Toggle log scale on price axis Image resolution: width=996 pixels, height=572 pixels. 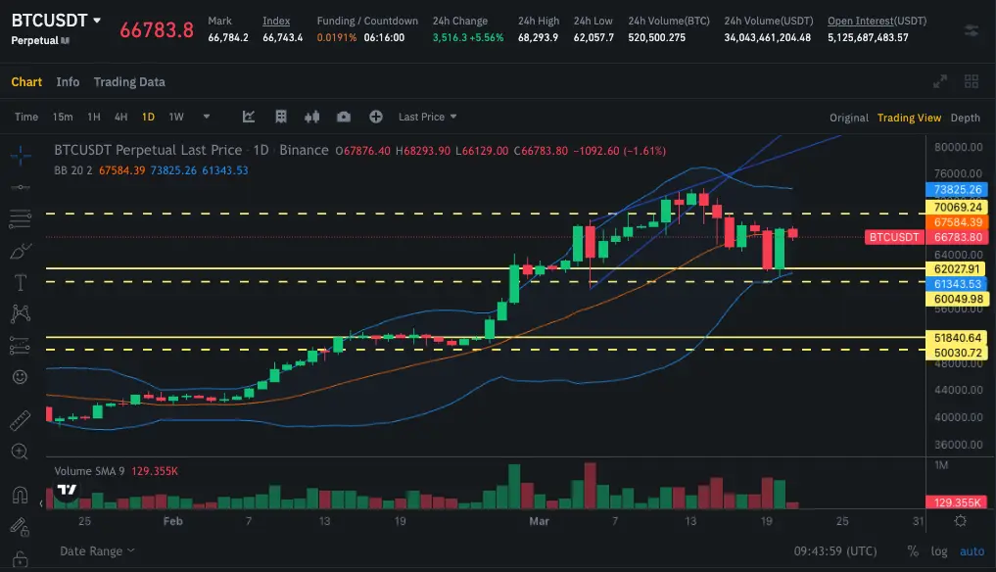939,551
